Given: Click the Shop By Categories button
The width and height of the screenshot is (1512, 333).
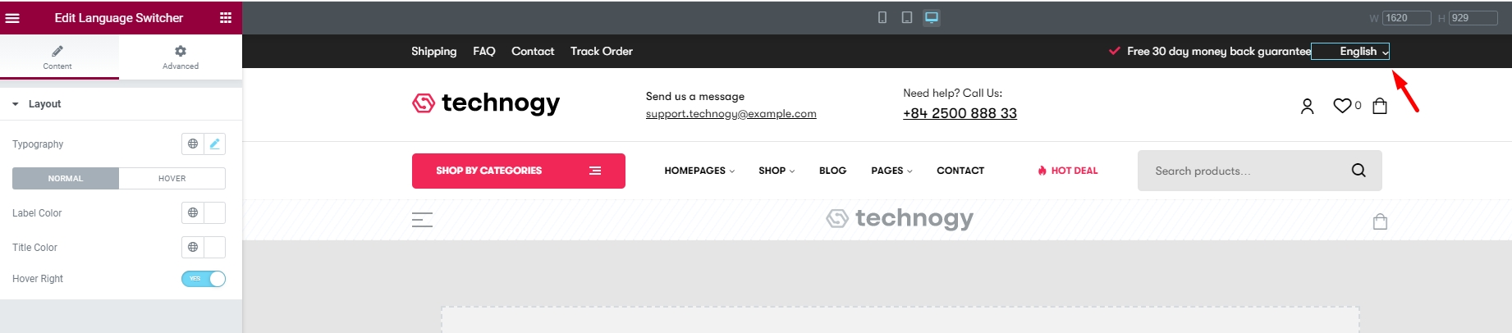Looking at the screenshot, I should click(518, 171).
